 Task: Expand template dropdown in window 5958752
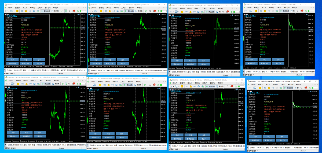click(x=97, y=85)
